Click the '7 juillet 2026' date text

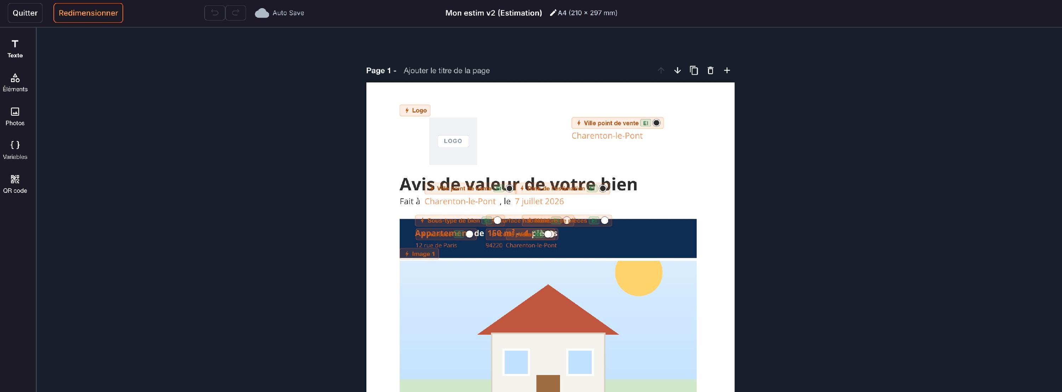[539, 201]
